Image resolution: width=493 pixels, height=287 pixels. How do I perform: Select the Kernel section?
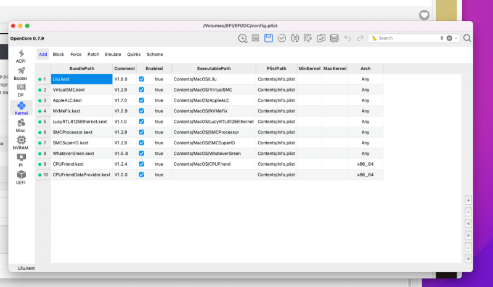coord(21,108)
